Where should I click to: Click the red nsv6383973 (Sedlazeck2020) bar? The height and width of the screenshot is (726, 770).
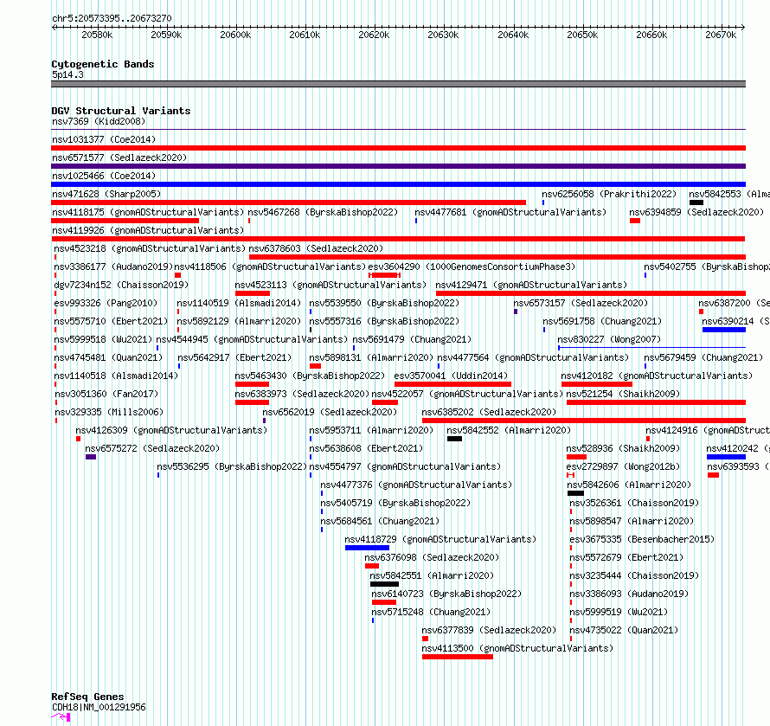pyautogui.click(x=253, y=402)
